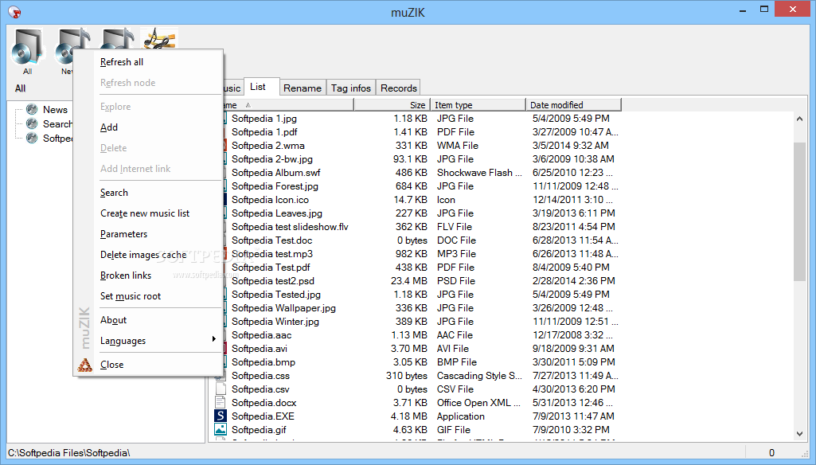The height and width of the screenshot is (465, 816).
Task: Open the About menu entry
Action: click(114, 320)
